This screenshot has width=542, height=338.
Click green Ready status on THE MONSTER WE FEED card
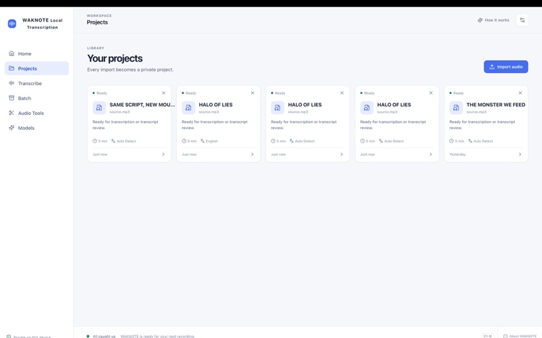(457, 93)
